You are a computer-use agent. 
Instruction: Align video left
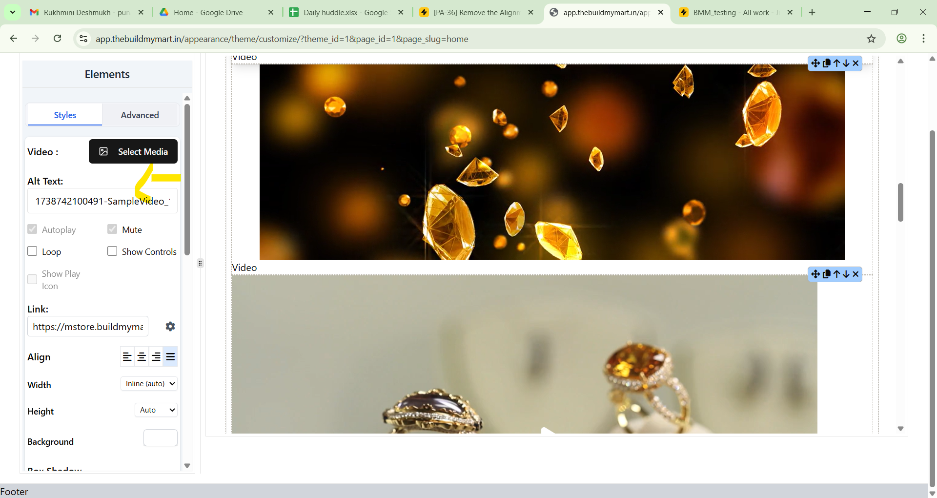[x=127, y=357]
